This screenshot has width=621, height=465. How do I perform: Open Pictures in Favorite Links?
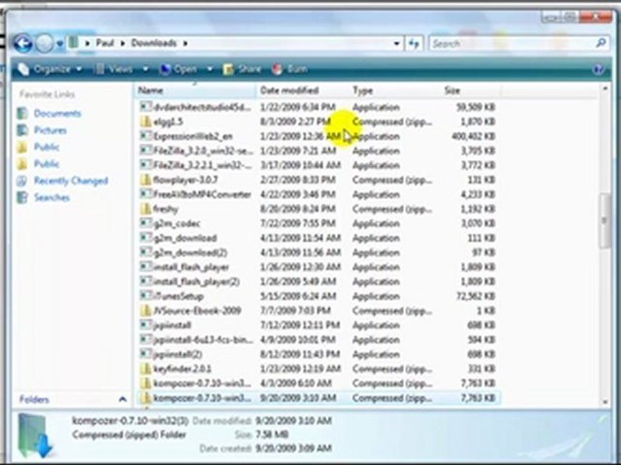point(50,130)
